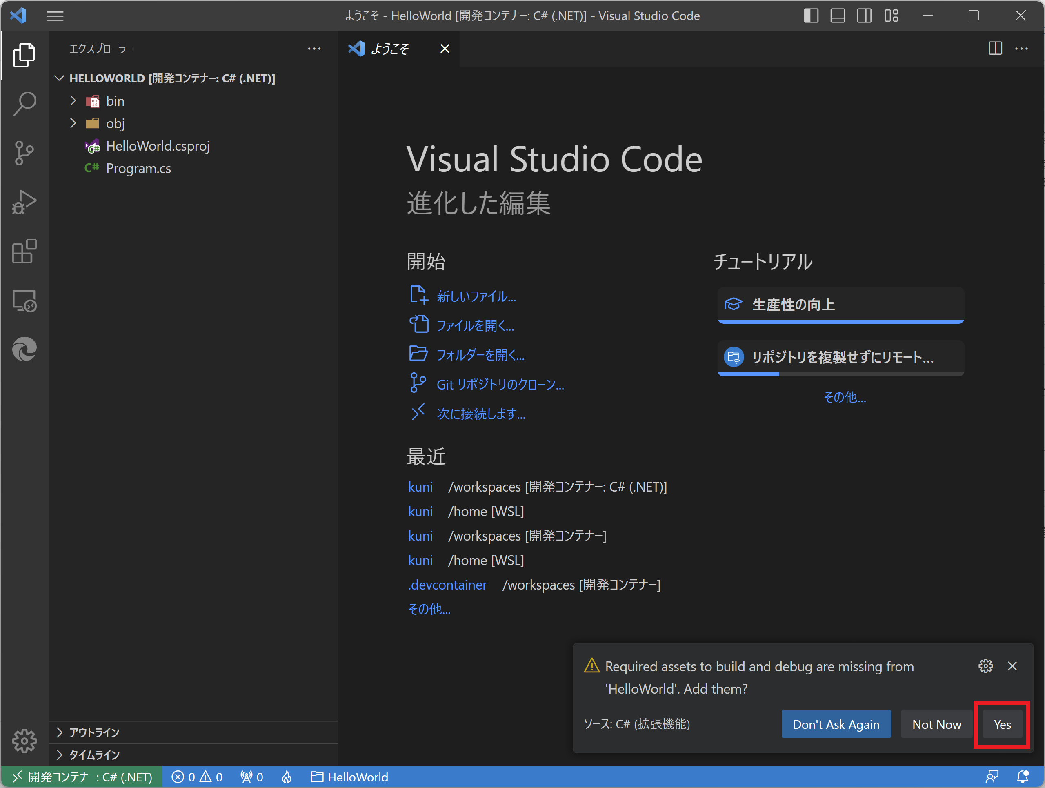Open notification gear more actions

(985, 666)
